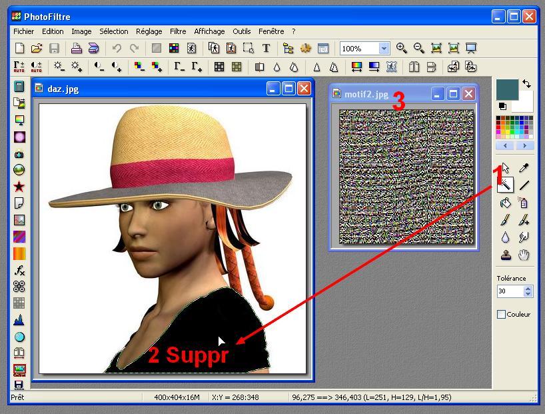The image size is (545, 414).
Task: Show next palette colors with right arrow
Action: point(524,146)
